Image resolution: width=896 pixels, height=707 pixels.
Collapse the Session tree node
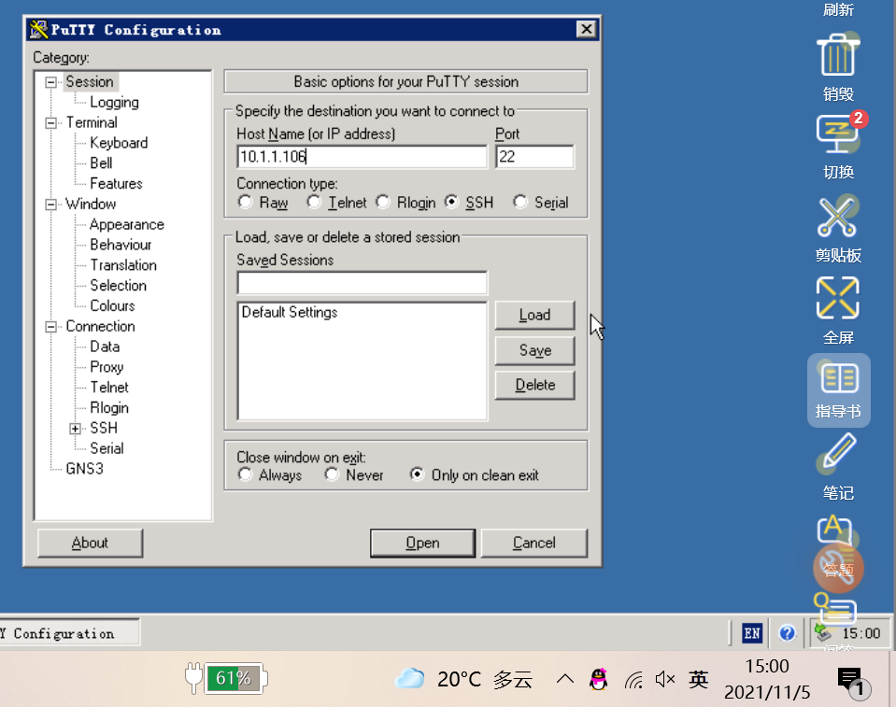50,82
